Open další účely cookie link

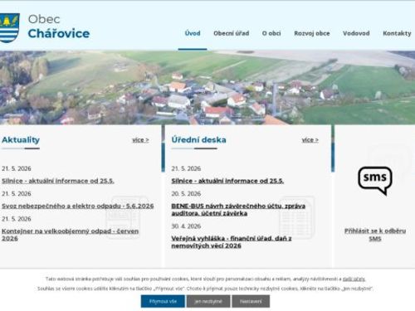tap(354, 279)
